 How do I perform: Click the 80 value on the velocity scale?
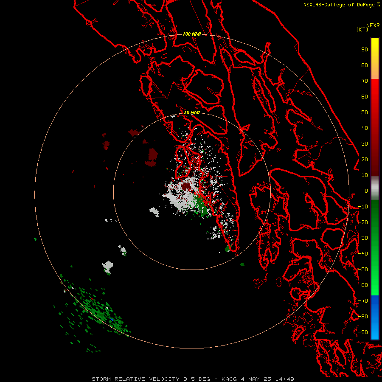pyautogui.click(x=365, y=65)
